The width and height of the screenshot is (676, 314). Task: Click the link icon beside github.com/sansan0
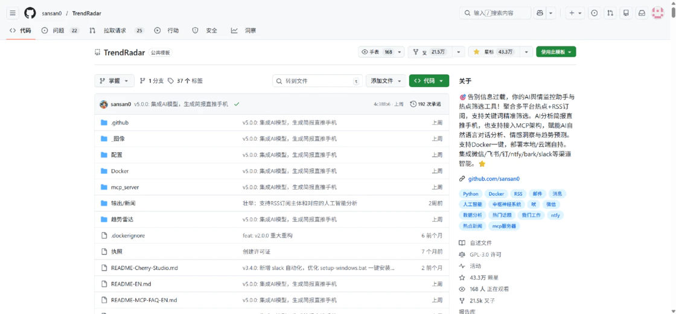[462, 179]
